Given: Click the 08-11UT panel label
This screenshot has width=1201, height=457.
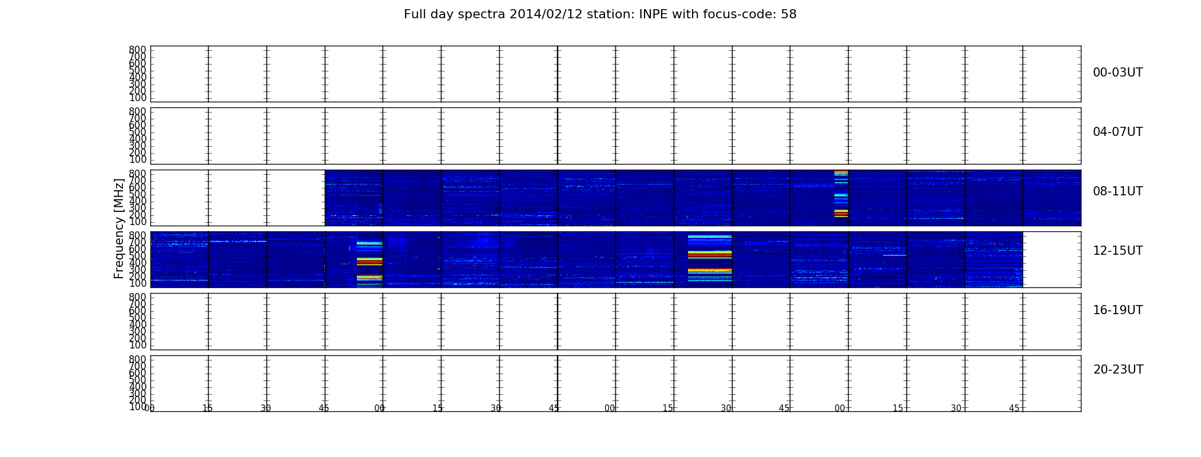Looking at the screenshot, I should coord(1118,191).
